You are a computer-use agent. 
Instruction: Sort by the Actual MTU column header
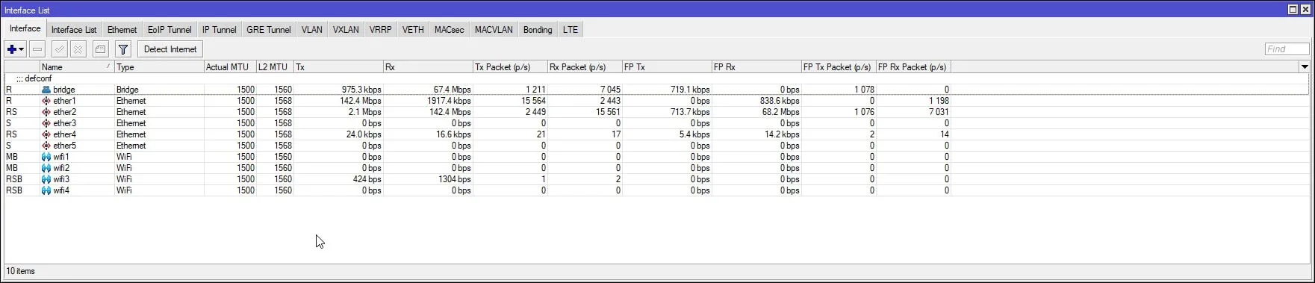click(230, 67)
